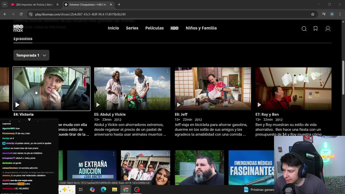Open options on bearded man show card
This screenshot has height=194, width=345.
221,154
